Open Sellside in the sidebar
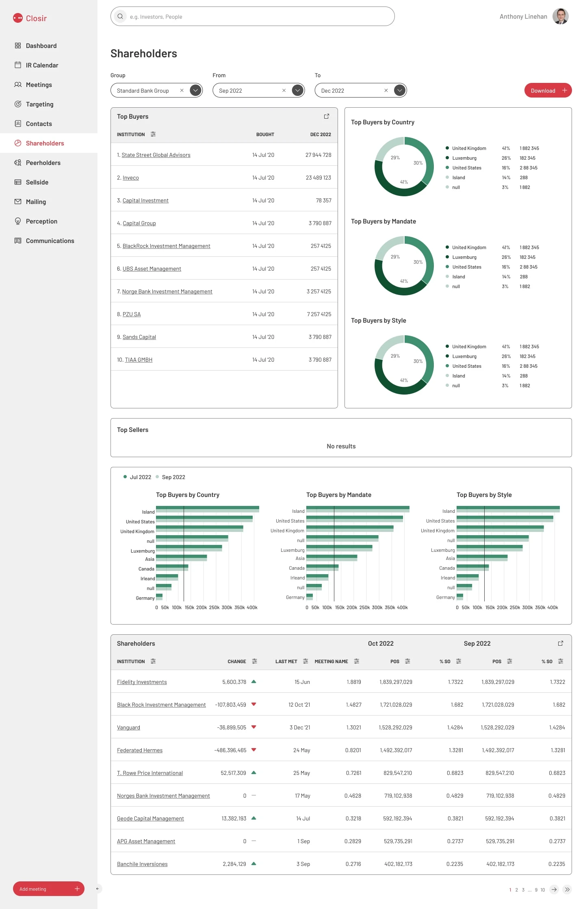The width and height of the screenshot is (585, 909). [49, 182]
